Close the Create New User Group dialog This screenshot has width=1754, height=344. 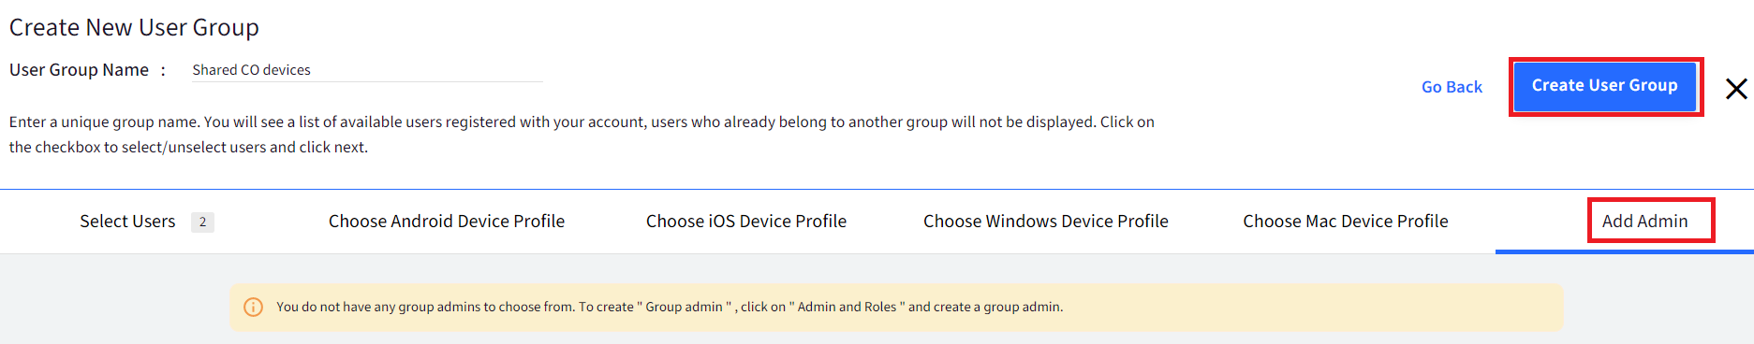(x=1736, y=89)
